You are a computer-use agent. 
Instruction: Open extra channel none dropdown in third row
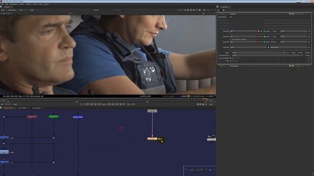click(293, 42)
